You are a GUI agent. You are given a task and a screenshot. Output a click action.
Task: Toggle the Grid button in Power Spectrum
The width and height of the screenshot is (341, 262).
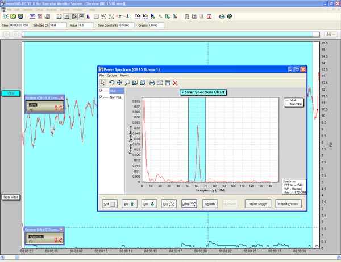click(109, 203)
